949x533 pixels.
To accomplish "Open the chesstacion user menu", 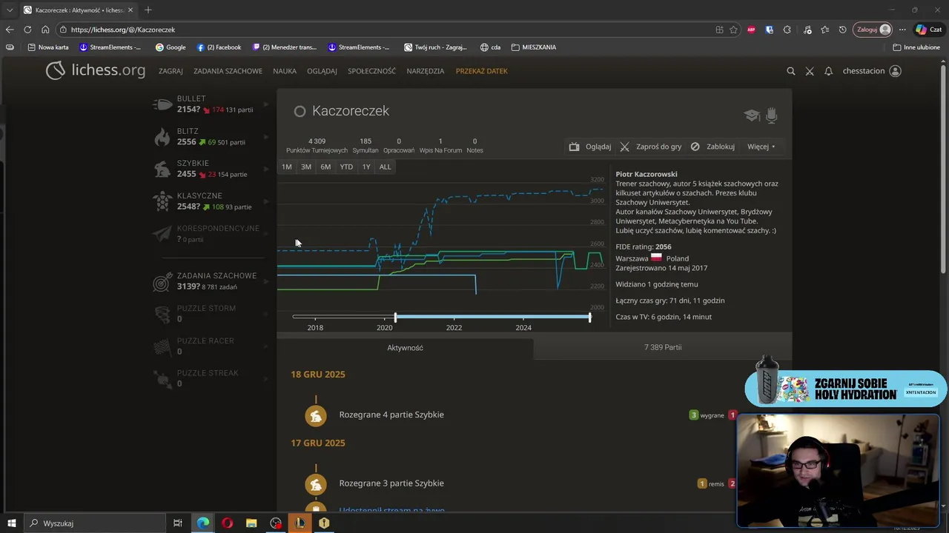I will 871,71.
